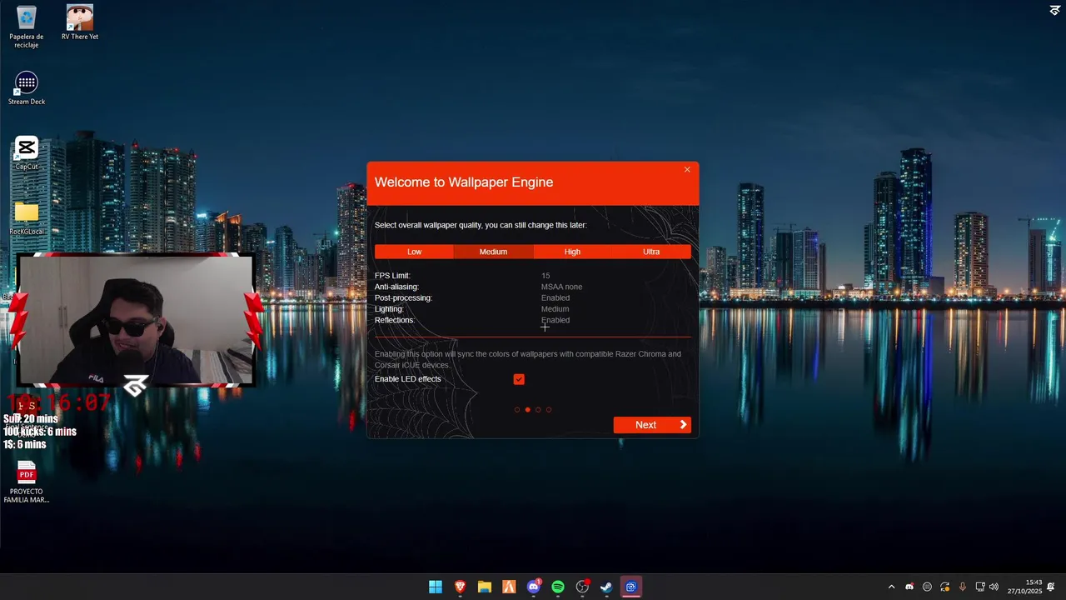Viewport: 1066px width, 600px height.
Task: Click the FPS Limit value 15
Action: pyautogui.click(x=545, y=276)
